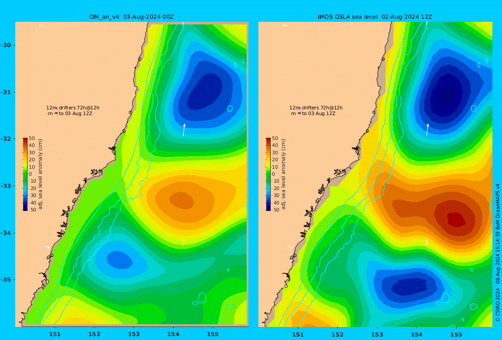
Task: Click the 0 tick label on the left colorbar
Action: point(31,174)
